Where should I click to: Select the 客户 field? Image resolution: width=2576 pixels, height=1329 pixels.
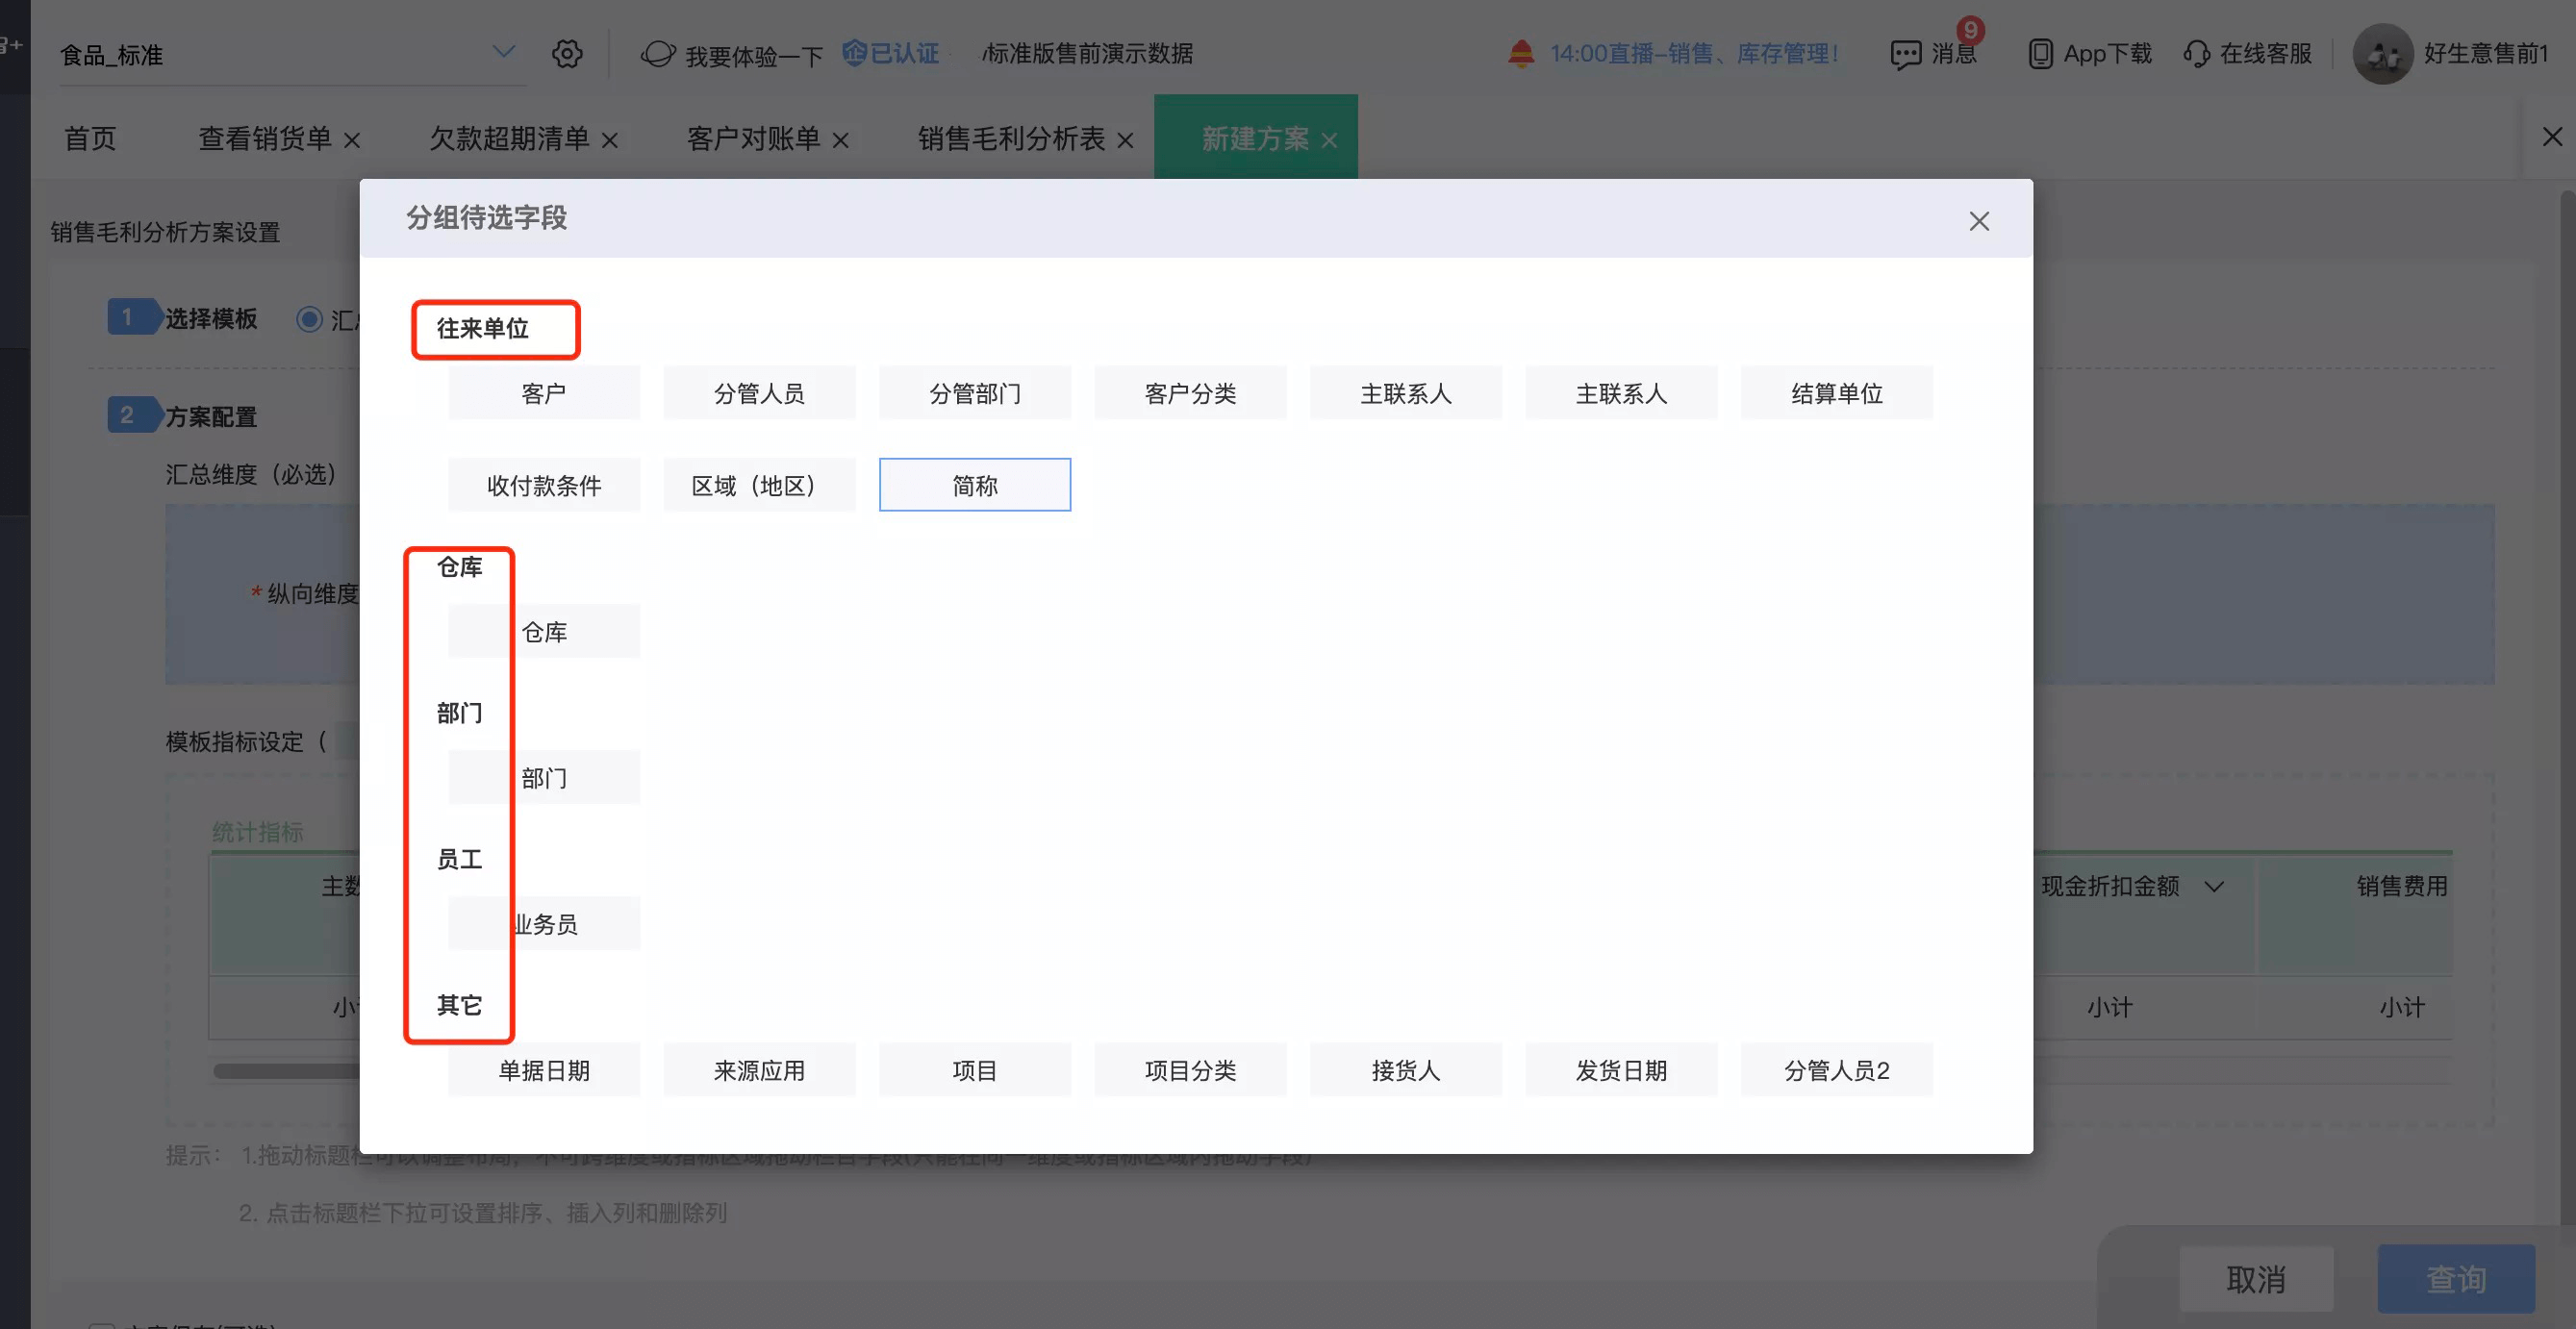pos(544,393)
